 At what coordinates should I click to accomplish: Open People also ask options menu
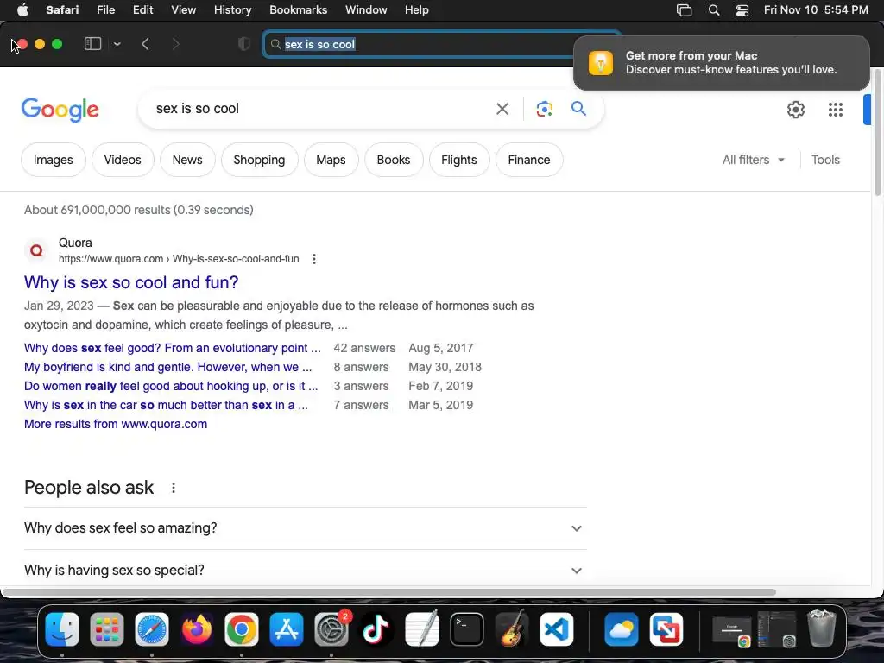(x=174, y=488)
